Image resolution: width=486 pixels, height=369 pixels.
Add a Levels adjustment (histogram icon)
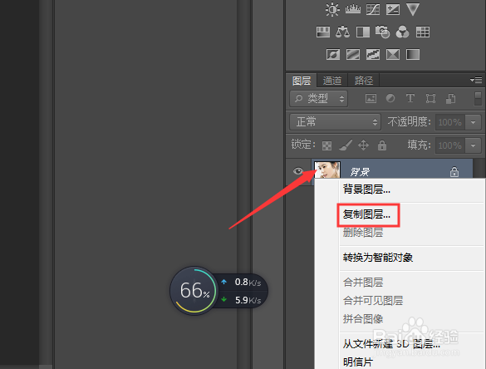click(x=353, y=9)
